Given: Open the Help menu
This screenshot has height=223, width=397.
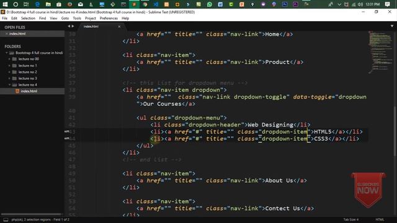Looking at the screenshot, I should click(125, 18).
